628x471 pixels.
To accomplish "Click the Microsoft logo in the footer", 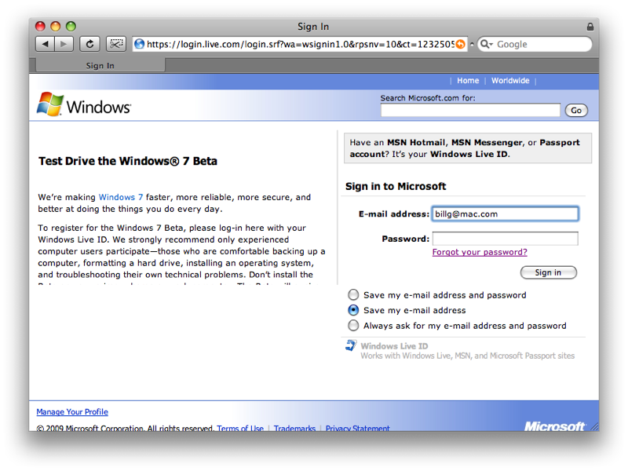I will [x=555, y=426].
